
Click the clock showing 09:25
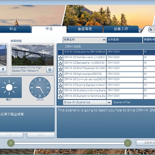[40, 87]
